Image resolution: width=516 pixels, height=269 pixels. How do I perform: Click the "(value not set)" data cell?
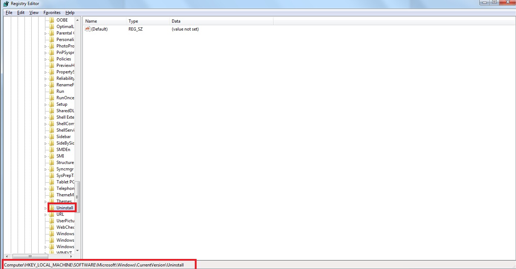[185, 29]
